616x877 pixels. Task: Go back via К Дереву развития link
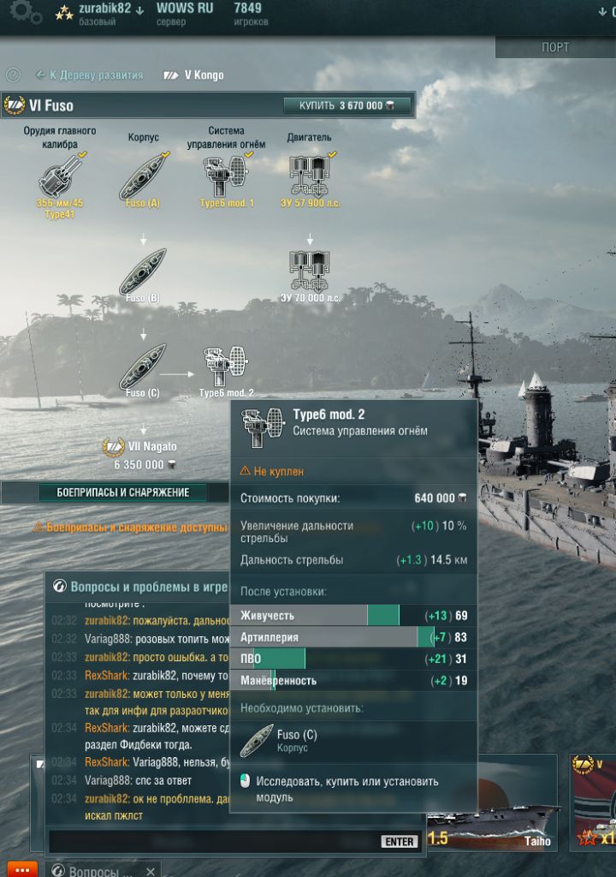pyautogui.click(x=90, y=75)
